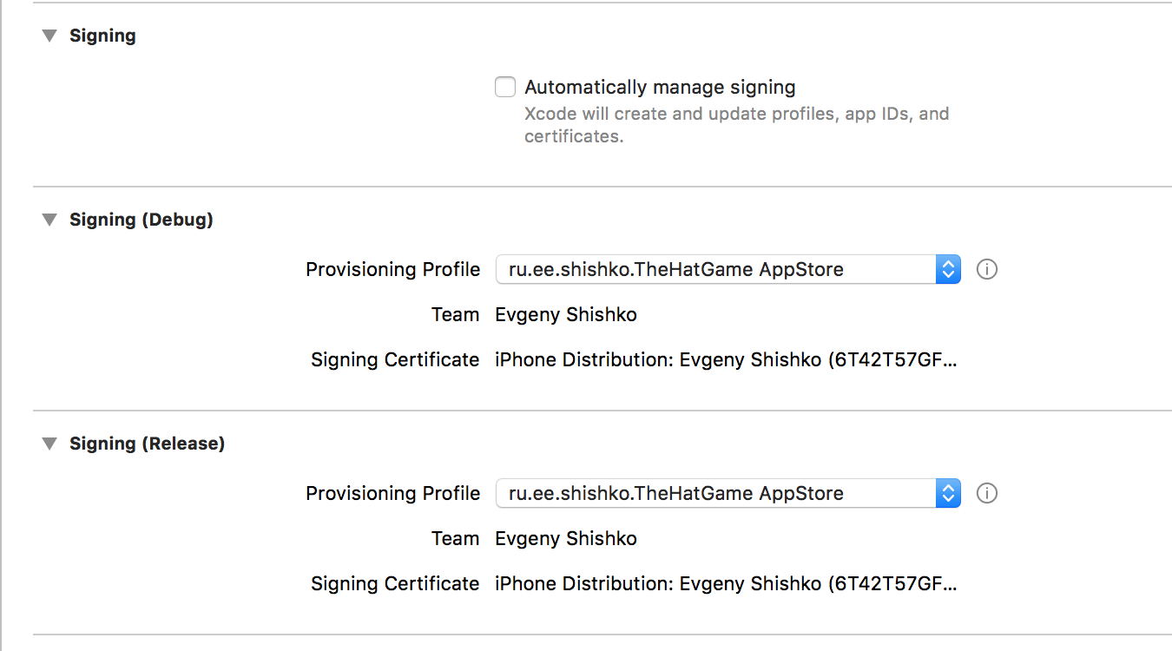Click the Debug signing certificate value
The height and width of the screenshot is (651, 1172).
click(x=725, y=359)
